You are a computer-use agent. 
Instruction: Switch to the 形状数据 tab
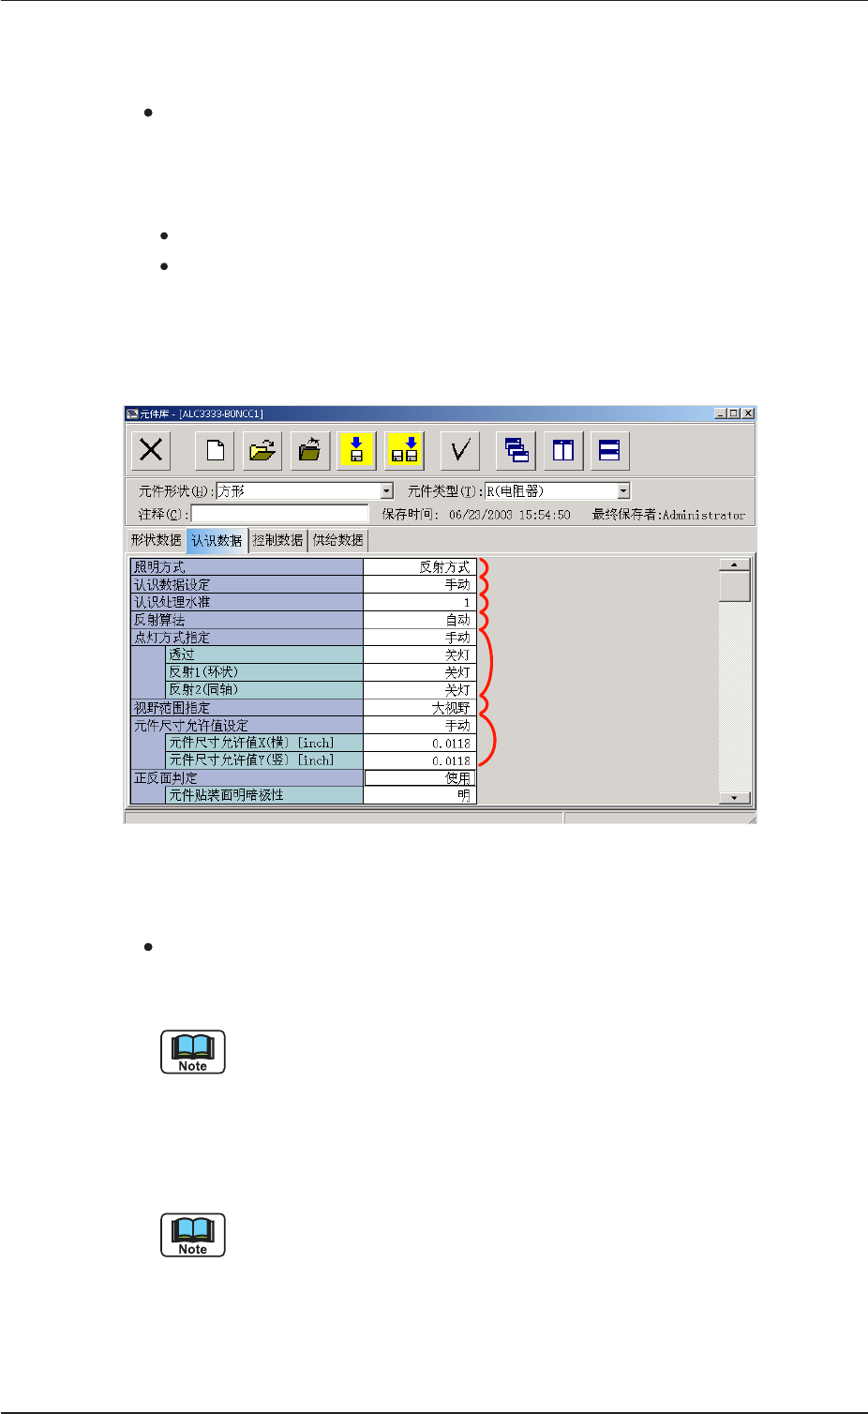tap(156, 540)
